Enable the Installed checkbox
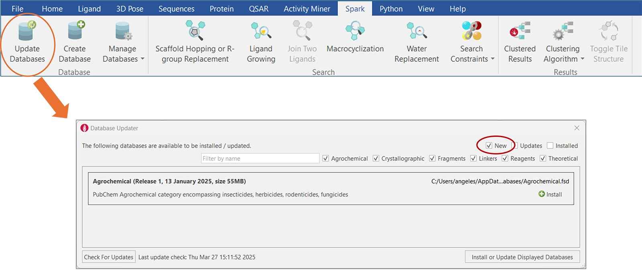Screen dimensions: 642x278 click(x=550, y=146)
